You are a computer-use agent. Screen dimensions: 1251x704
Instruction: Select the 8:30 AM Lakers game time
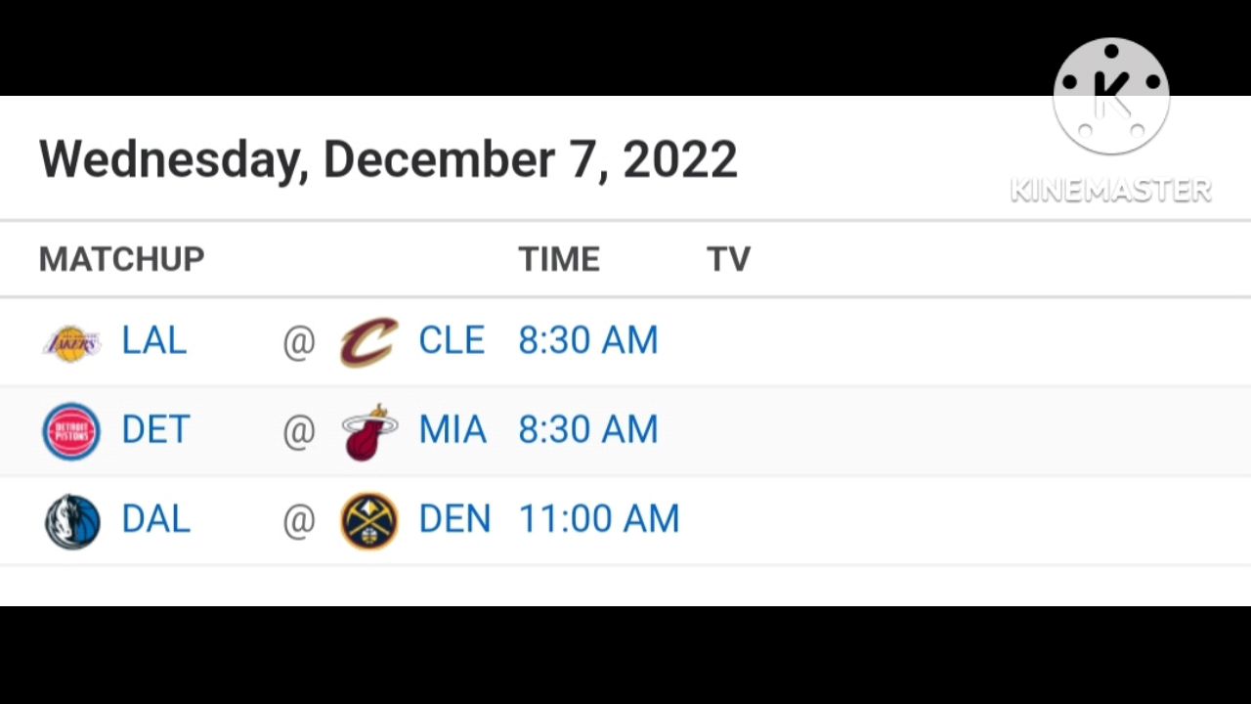[588, 340]
